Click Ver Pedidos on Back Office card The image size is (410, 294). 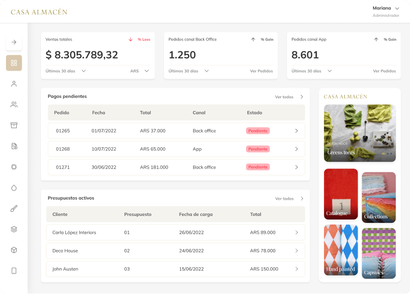click(261, 71)
